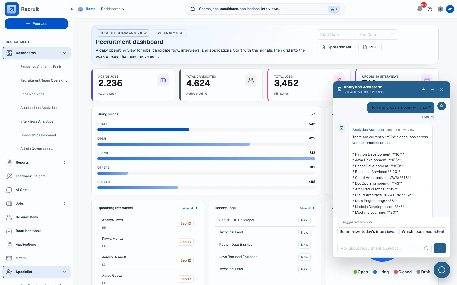Viewport: 457px width, 285px height.
Task: Minimize the Analytics Assistant panel
Action: pos(433,89)
